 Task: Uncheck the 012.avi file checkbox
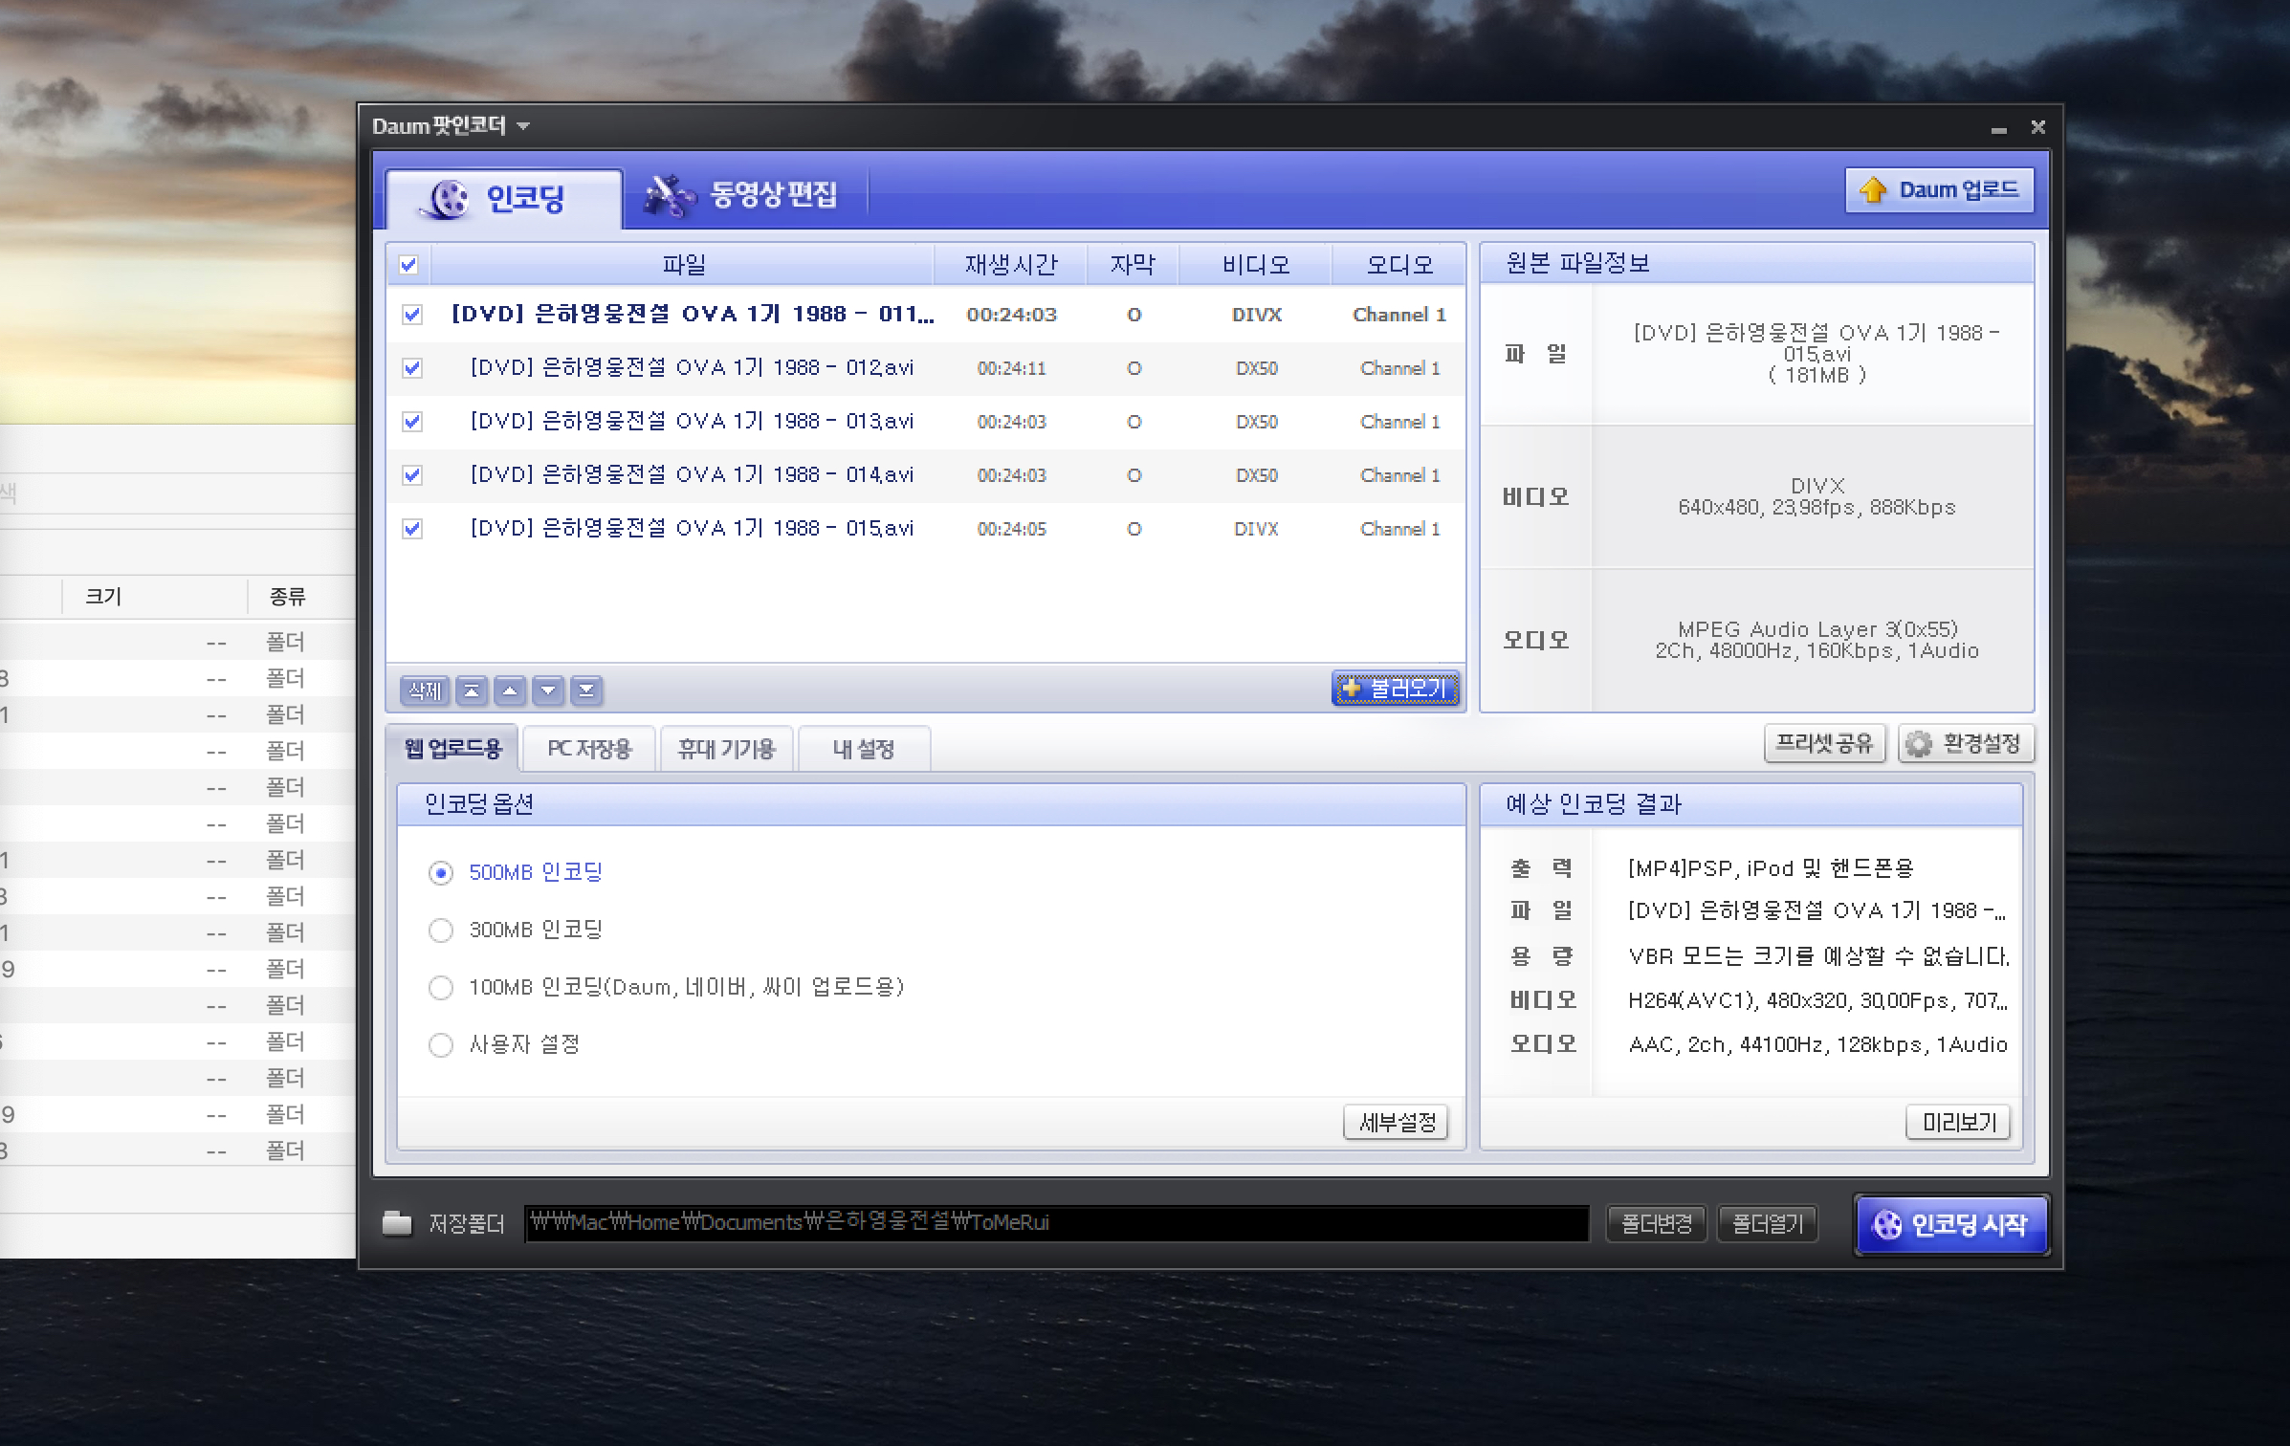point(412,368)
